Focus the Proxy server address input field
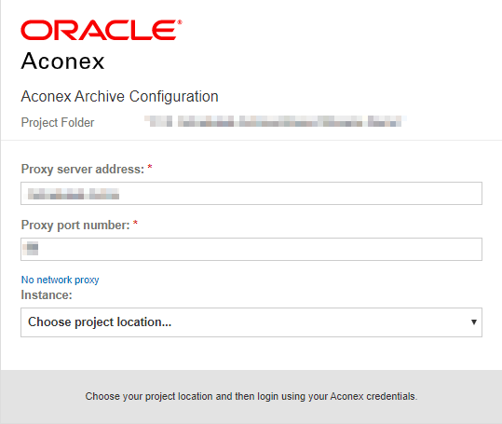The height and width of the screenshot is (424, 502). pyautogui.click(x=251, y=194)
